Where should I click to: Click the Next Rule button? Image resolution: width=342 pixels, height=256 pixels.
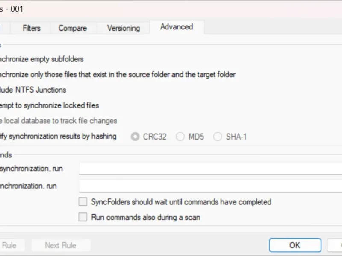60,245
